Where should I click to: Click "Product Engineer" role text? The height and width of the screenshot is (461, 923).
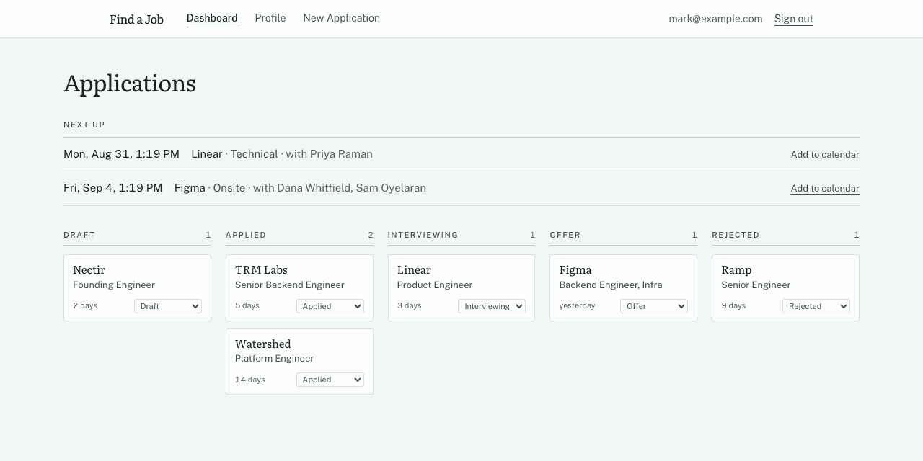click(435, 285)
